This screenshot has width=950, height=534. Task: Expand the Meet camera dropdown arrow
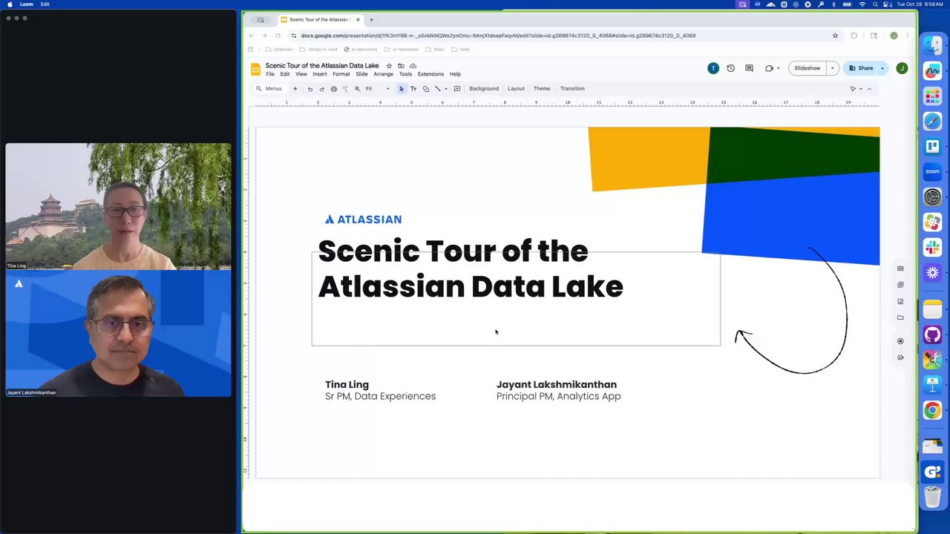778,68
